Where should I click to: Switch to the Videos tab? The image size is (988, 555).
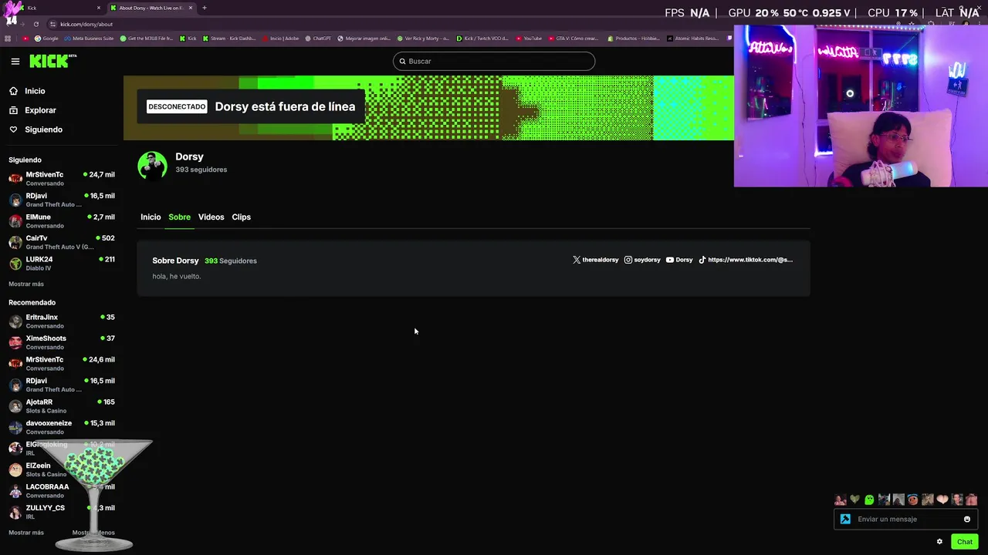tap(211, 217)
